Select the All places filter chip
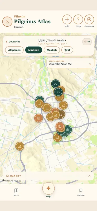Image resolution: width=97 pixels, height=211 pixels. pyautogui.click(x=14, y=50)
